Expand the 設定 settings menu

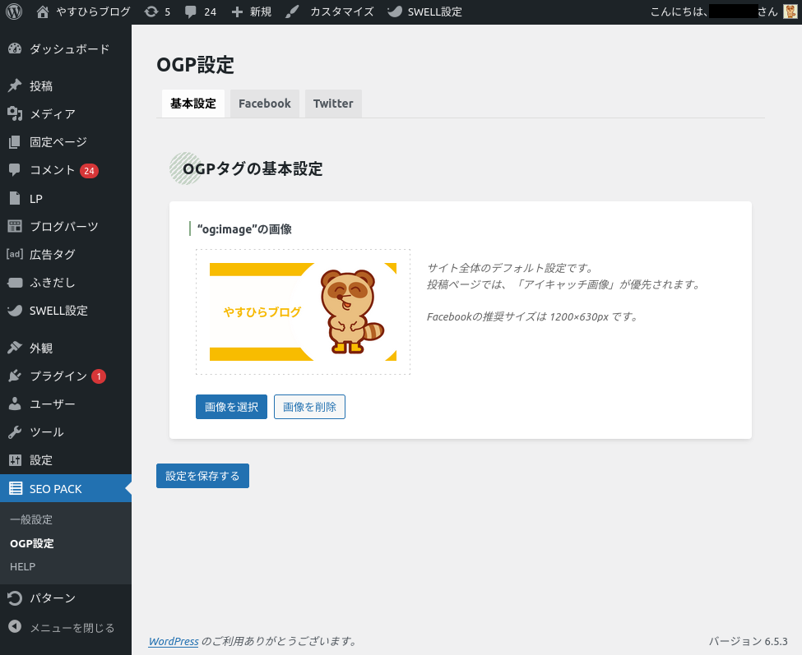coord(41,460)
